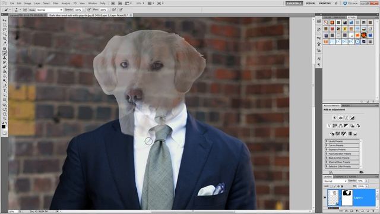The image size is (380, 214).
Task: Toggle the lock all icon
Action: [342, 186]
